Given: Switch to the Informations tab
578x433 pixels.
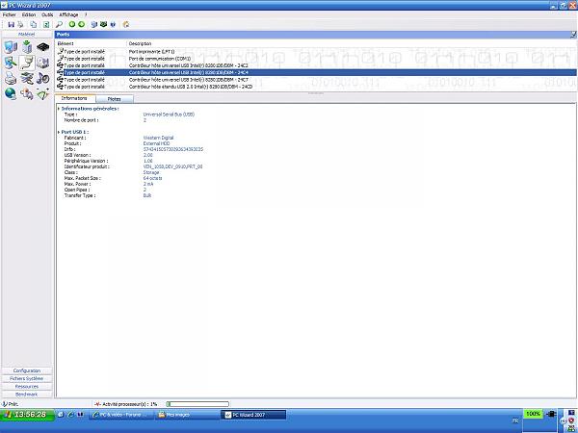Looking at the screenshot, I should [x=74, y=98].
